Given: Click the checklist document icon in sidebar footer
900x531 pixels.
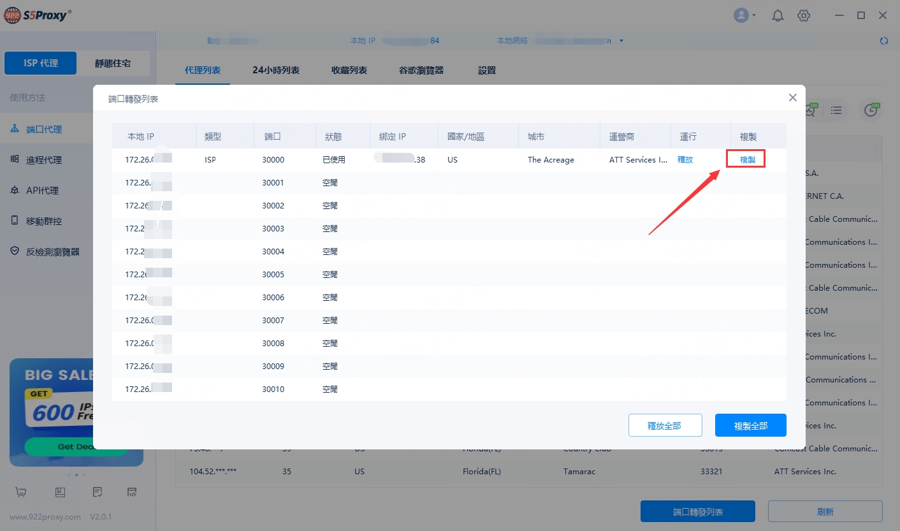Looking at the screenshot, I should pyautogui.click(x=98, y=492).
